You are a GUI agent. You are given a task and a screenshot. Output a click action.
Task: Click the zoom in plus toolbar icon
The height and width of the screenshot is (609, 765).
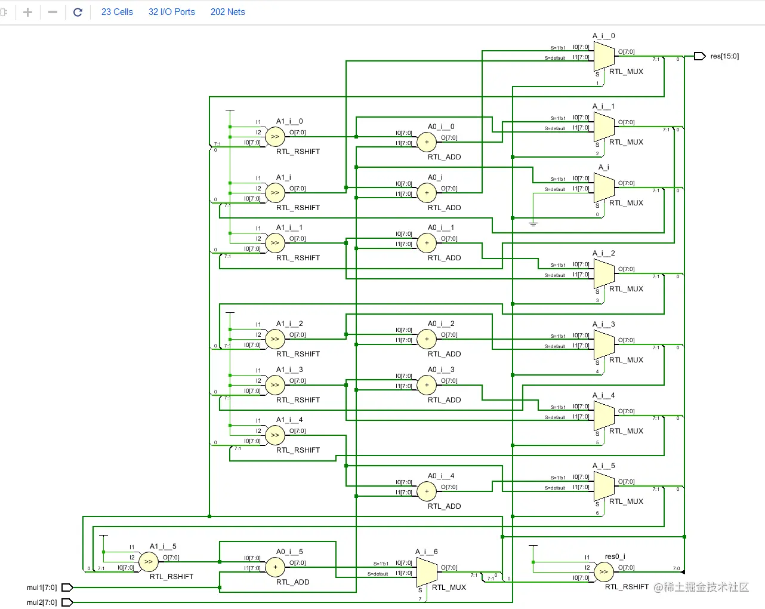tap(27, 12)
